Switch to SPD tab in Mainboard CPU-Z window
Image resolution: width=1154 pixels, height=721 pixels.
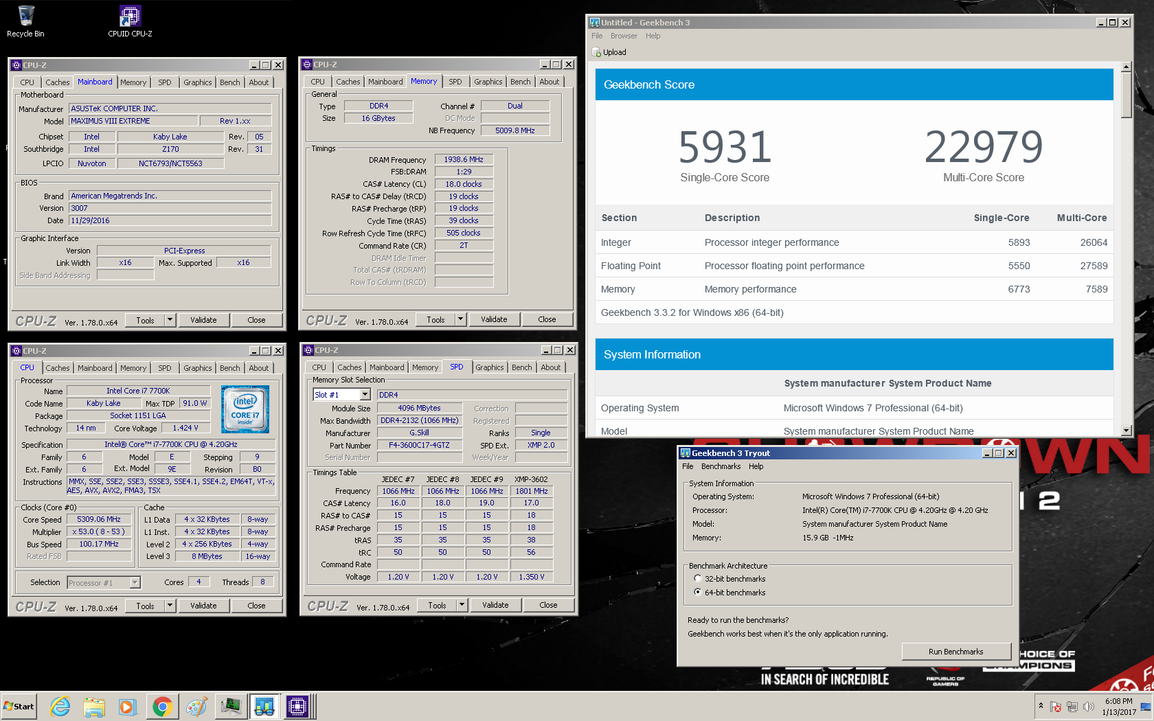click(165, 82)
